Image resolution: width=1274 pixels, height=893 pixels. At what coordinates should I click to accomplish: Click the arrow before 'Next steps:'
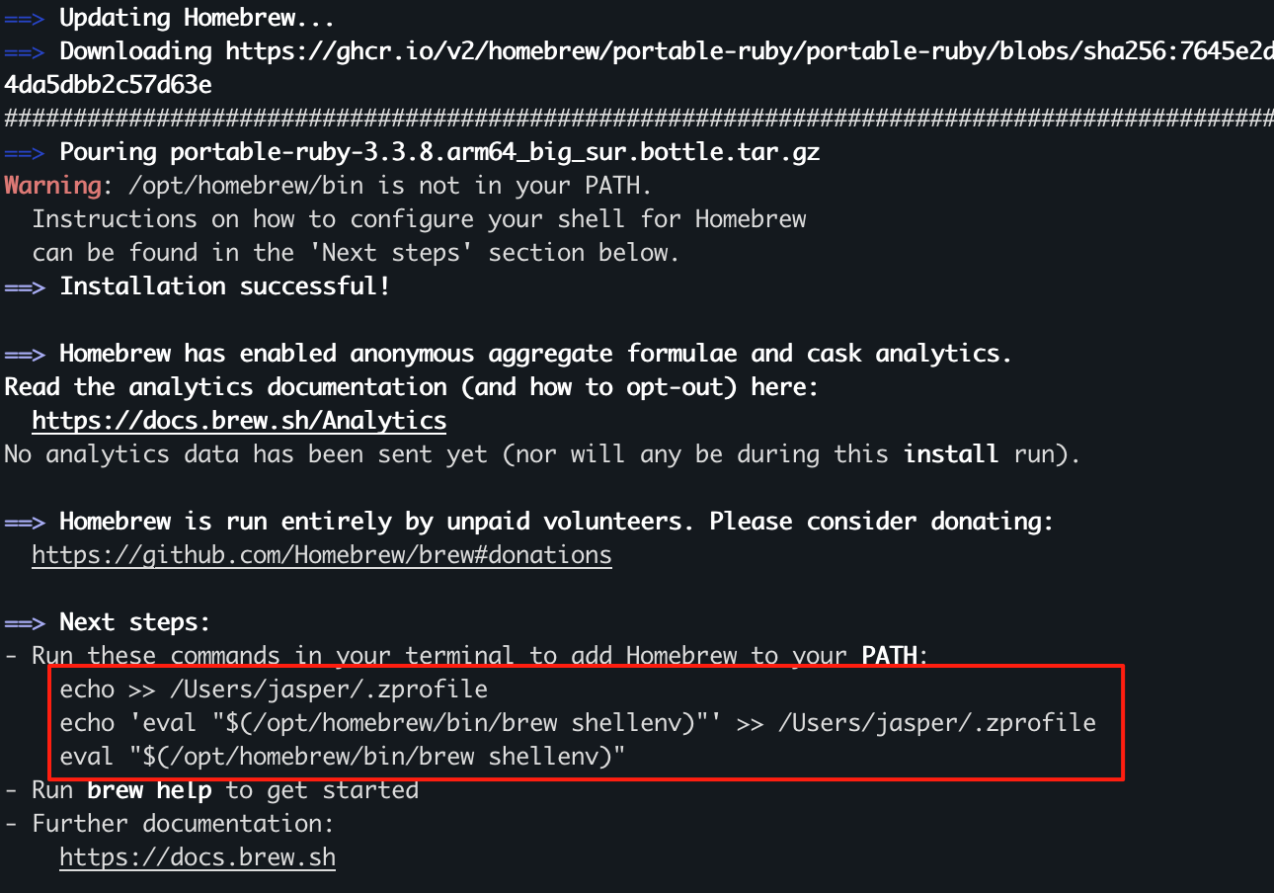(25, 623)
